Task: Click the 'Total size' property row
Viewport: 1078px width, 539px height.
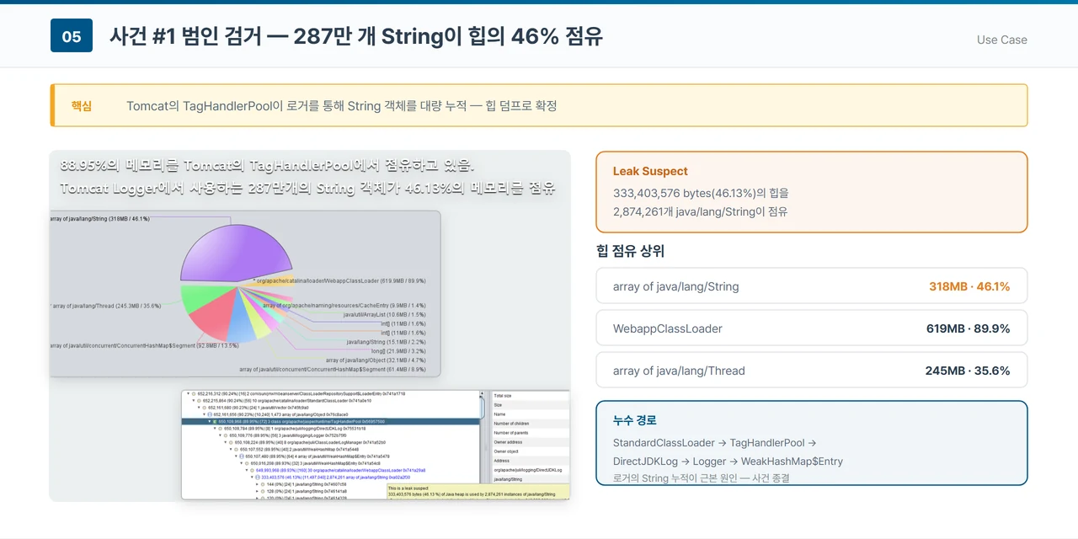Action: [531, 396]
